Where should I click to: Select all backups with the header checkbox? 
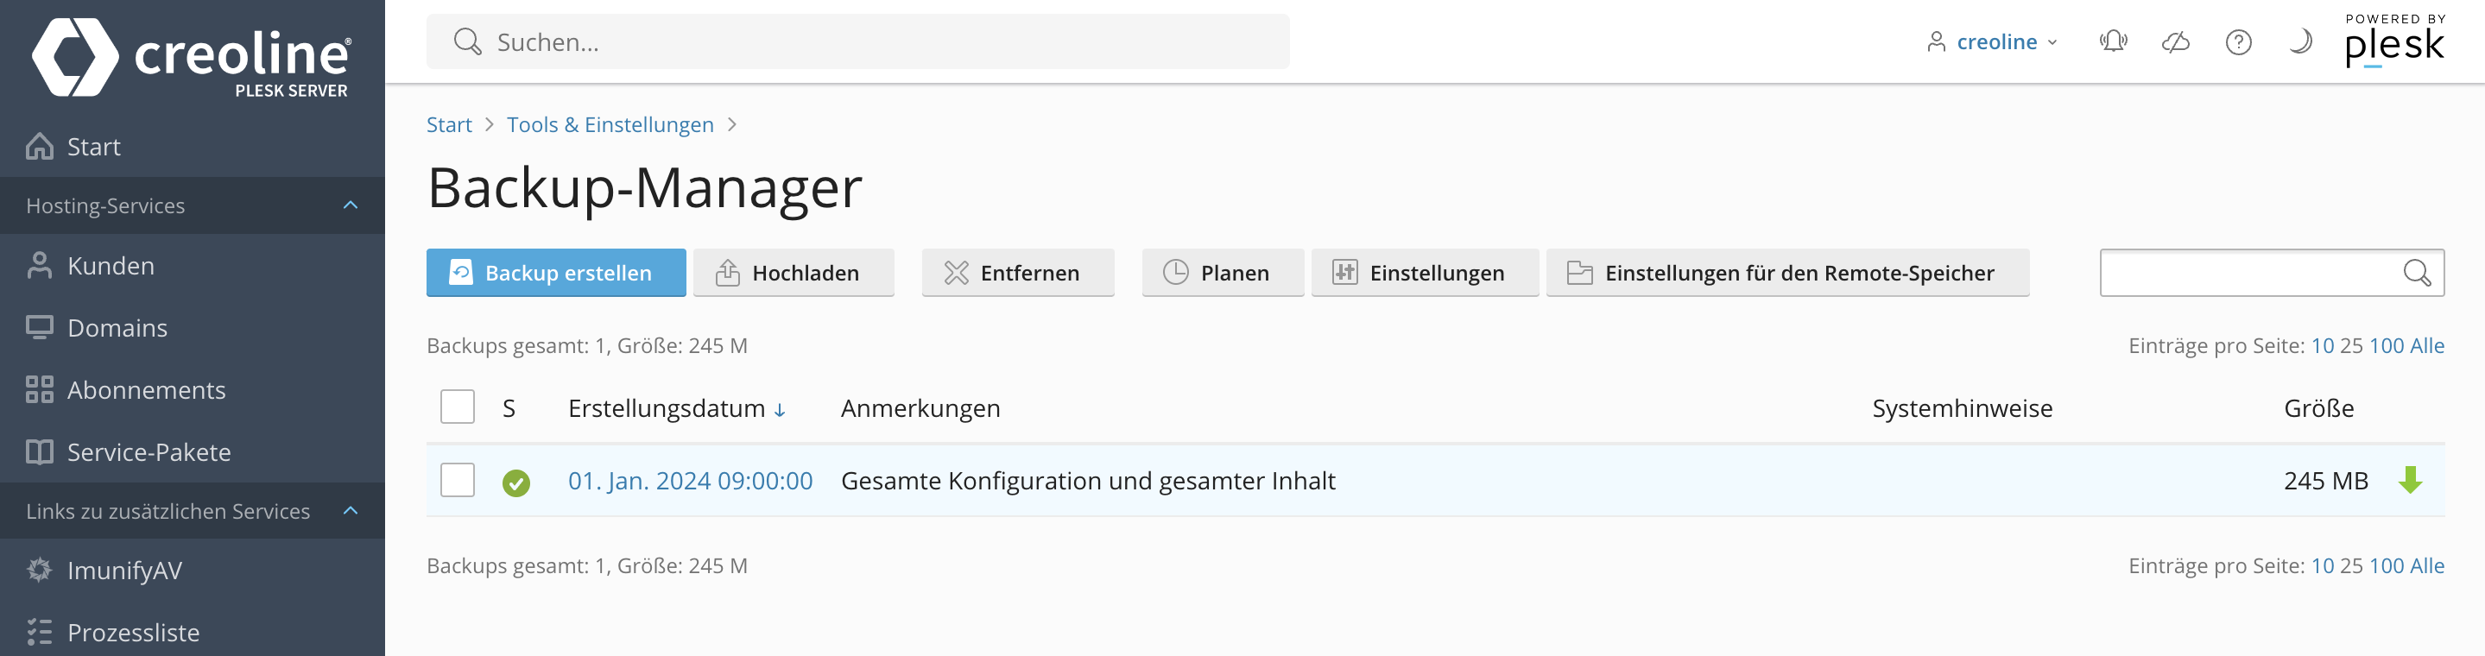pyautogui.click(x=458, y=407)
